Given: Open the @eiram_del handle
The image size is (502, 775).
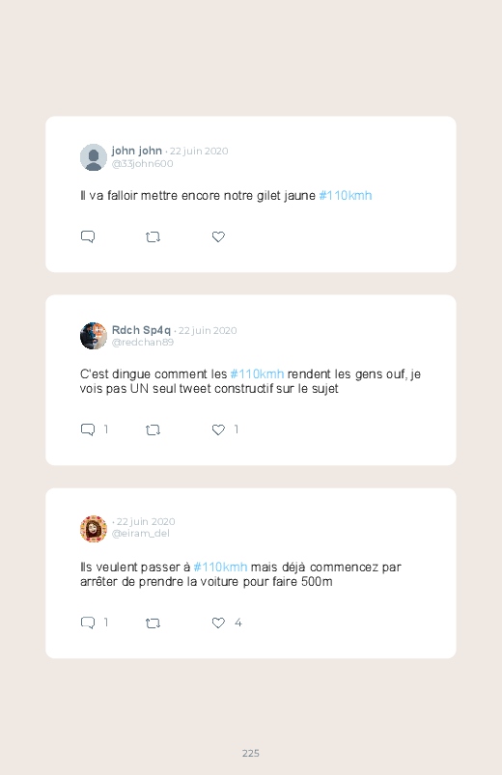Looking at the screenshot, I should tap(140, 534).
